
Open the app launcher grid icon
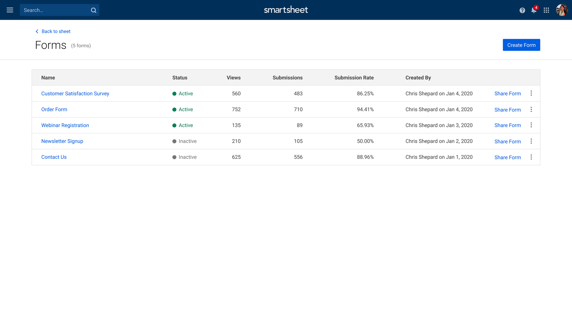[546, 10]
